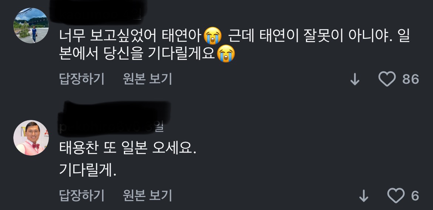Select 원본 보기 under the first comment
This screenshot has height=210, width=433.
coord(147,79)
